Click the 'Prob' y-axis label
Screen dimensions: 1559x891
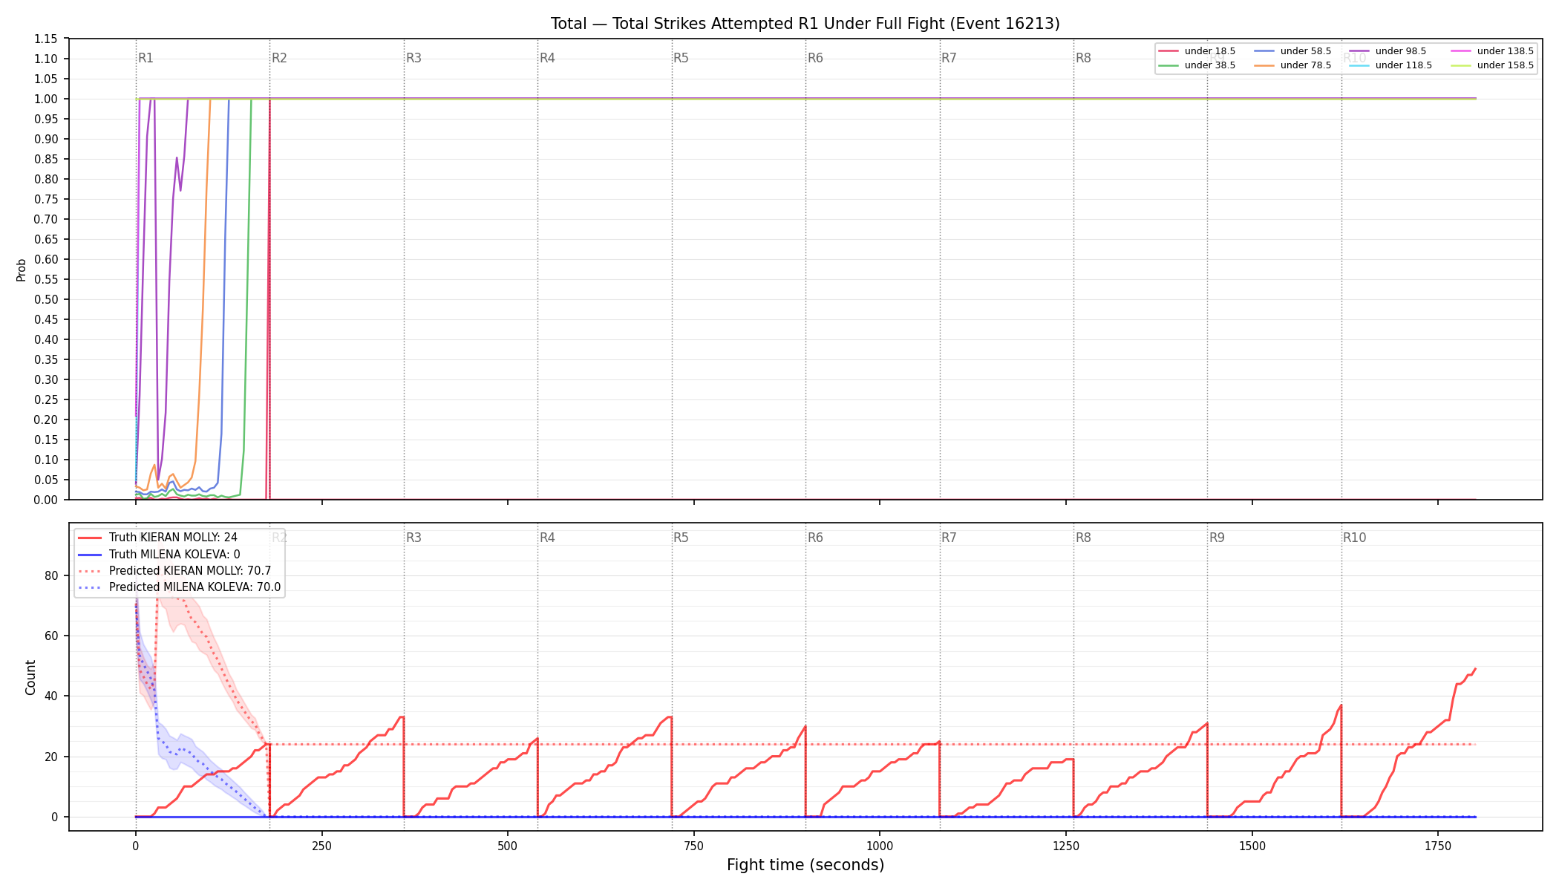pos(21,270)
